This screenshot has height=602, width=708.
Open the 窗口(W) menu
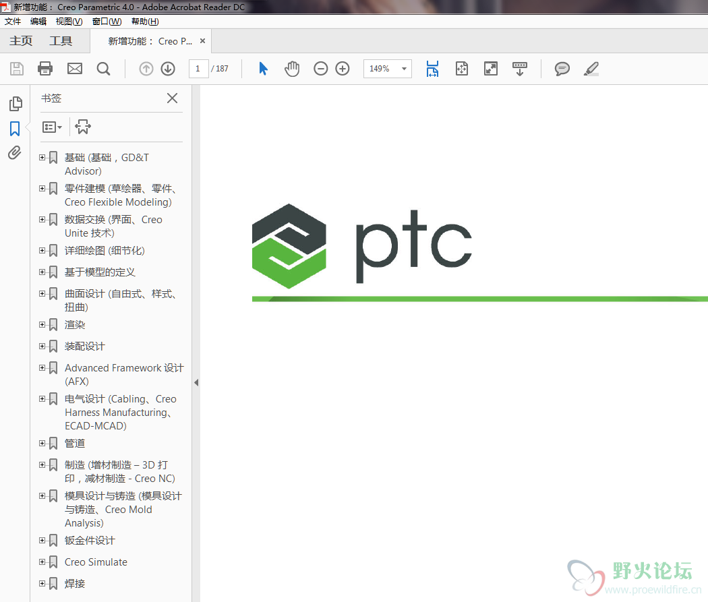107,21
